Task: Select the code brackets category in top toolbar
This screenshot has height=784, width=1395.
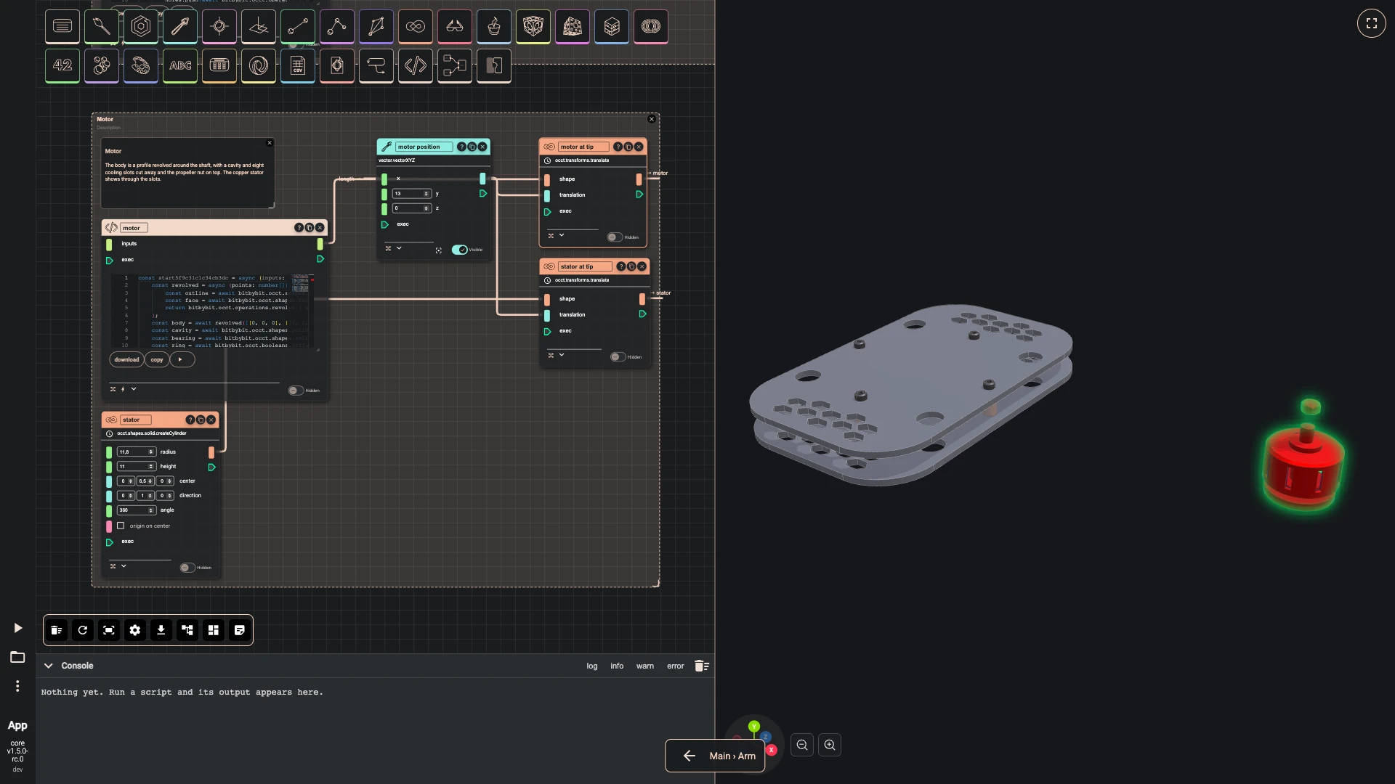Action: click(416, 65)
